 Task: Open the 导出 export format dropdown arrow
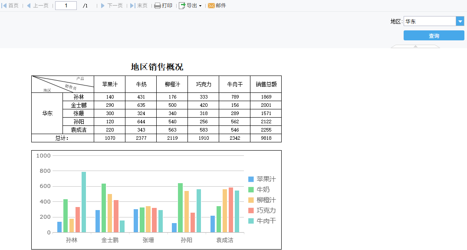(200, 6)
